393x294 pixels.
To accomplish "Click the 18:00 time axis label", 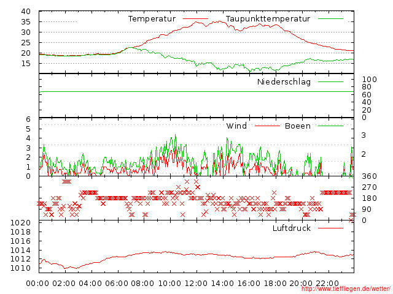I will 275,284.
